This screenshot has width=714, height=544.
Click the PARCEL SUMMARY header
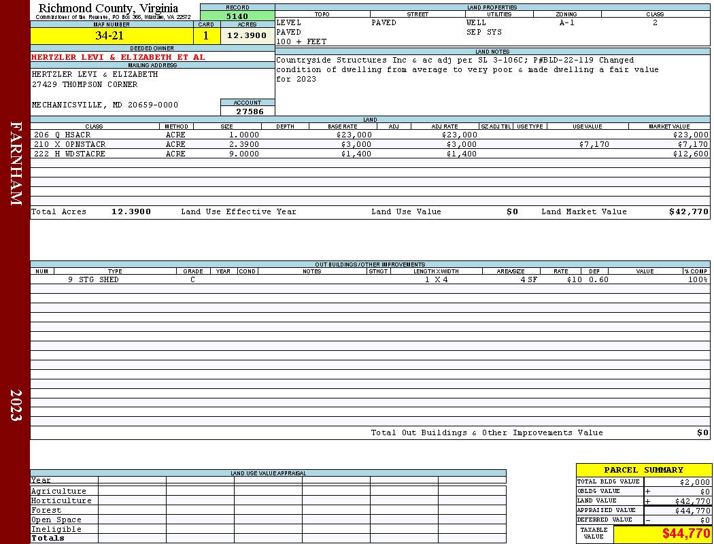pos(643,470)
